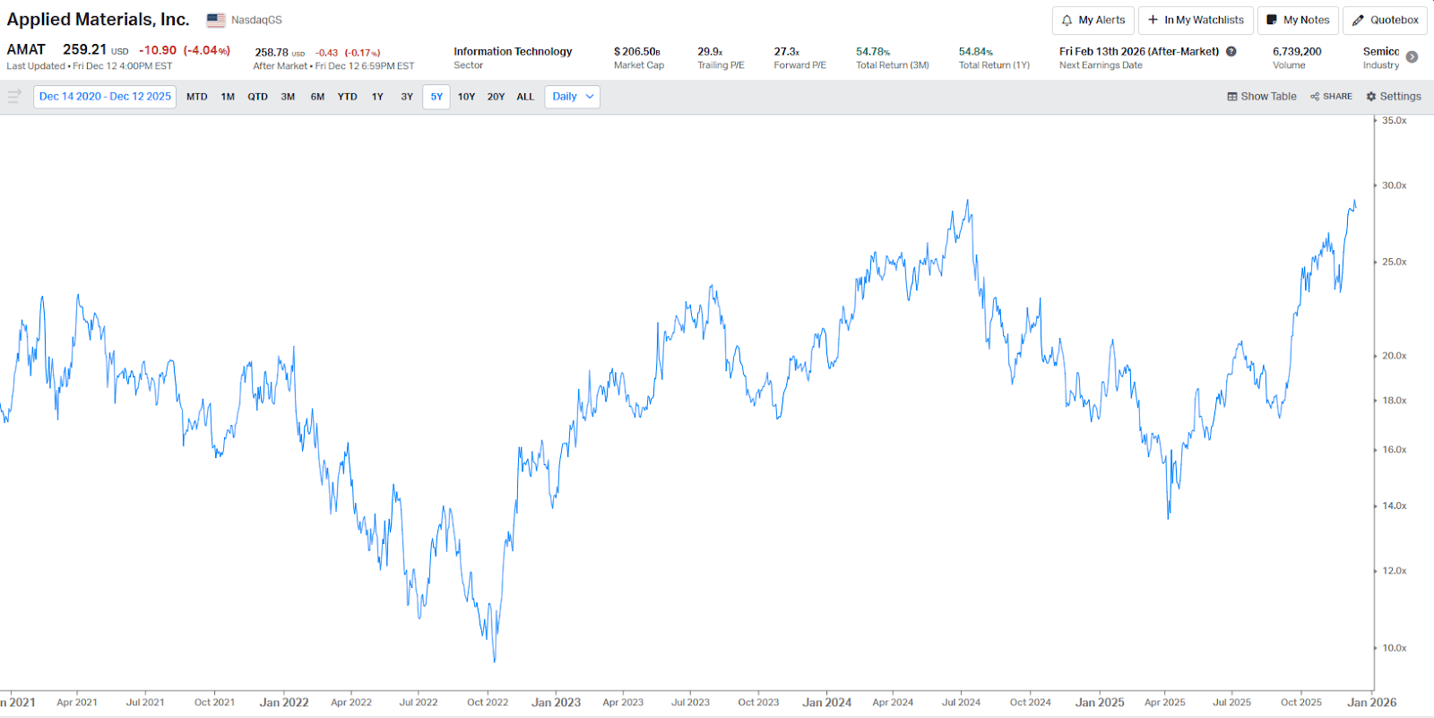Select the YTD range tab
Viewport: 1434px width, 718px height.
[x=347, y=97]
